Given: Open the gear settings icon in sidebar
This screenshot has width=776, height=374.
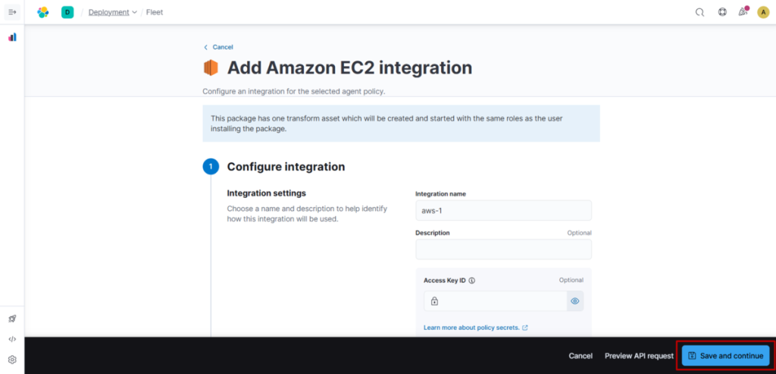Looking at the screenshot, I should point(12,360).
